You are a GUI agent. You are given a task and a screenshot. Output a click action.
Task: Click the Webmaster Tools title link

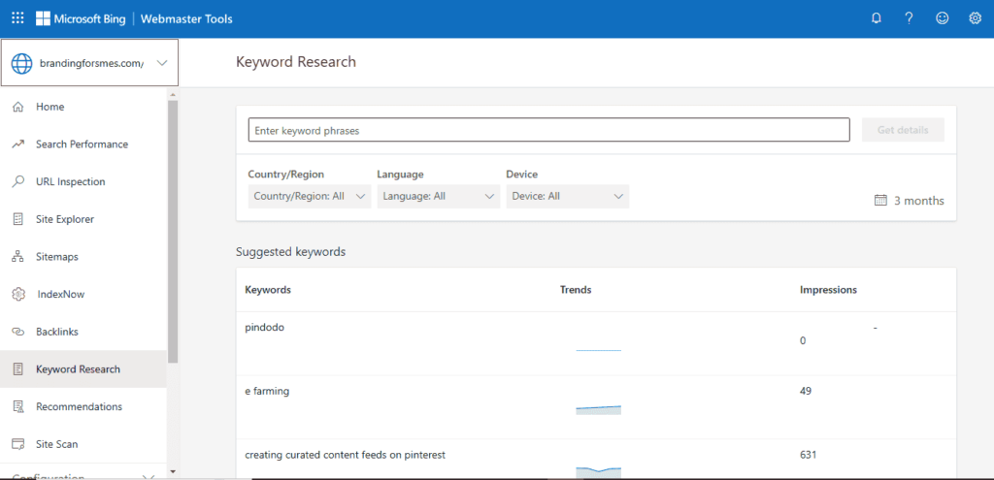point(186,19)
